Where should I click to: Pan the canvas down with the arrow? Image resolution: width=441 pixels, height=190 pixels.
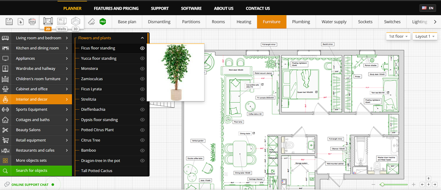[428, 184]
